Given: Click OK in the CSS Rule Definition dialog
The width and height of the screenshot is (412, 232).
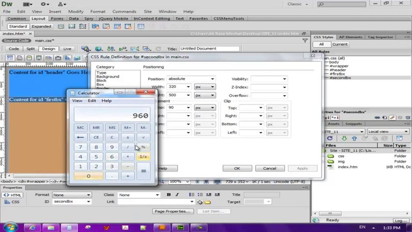Looking at the screenshot, I should coord(237,168).
